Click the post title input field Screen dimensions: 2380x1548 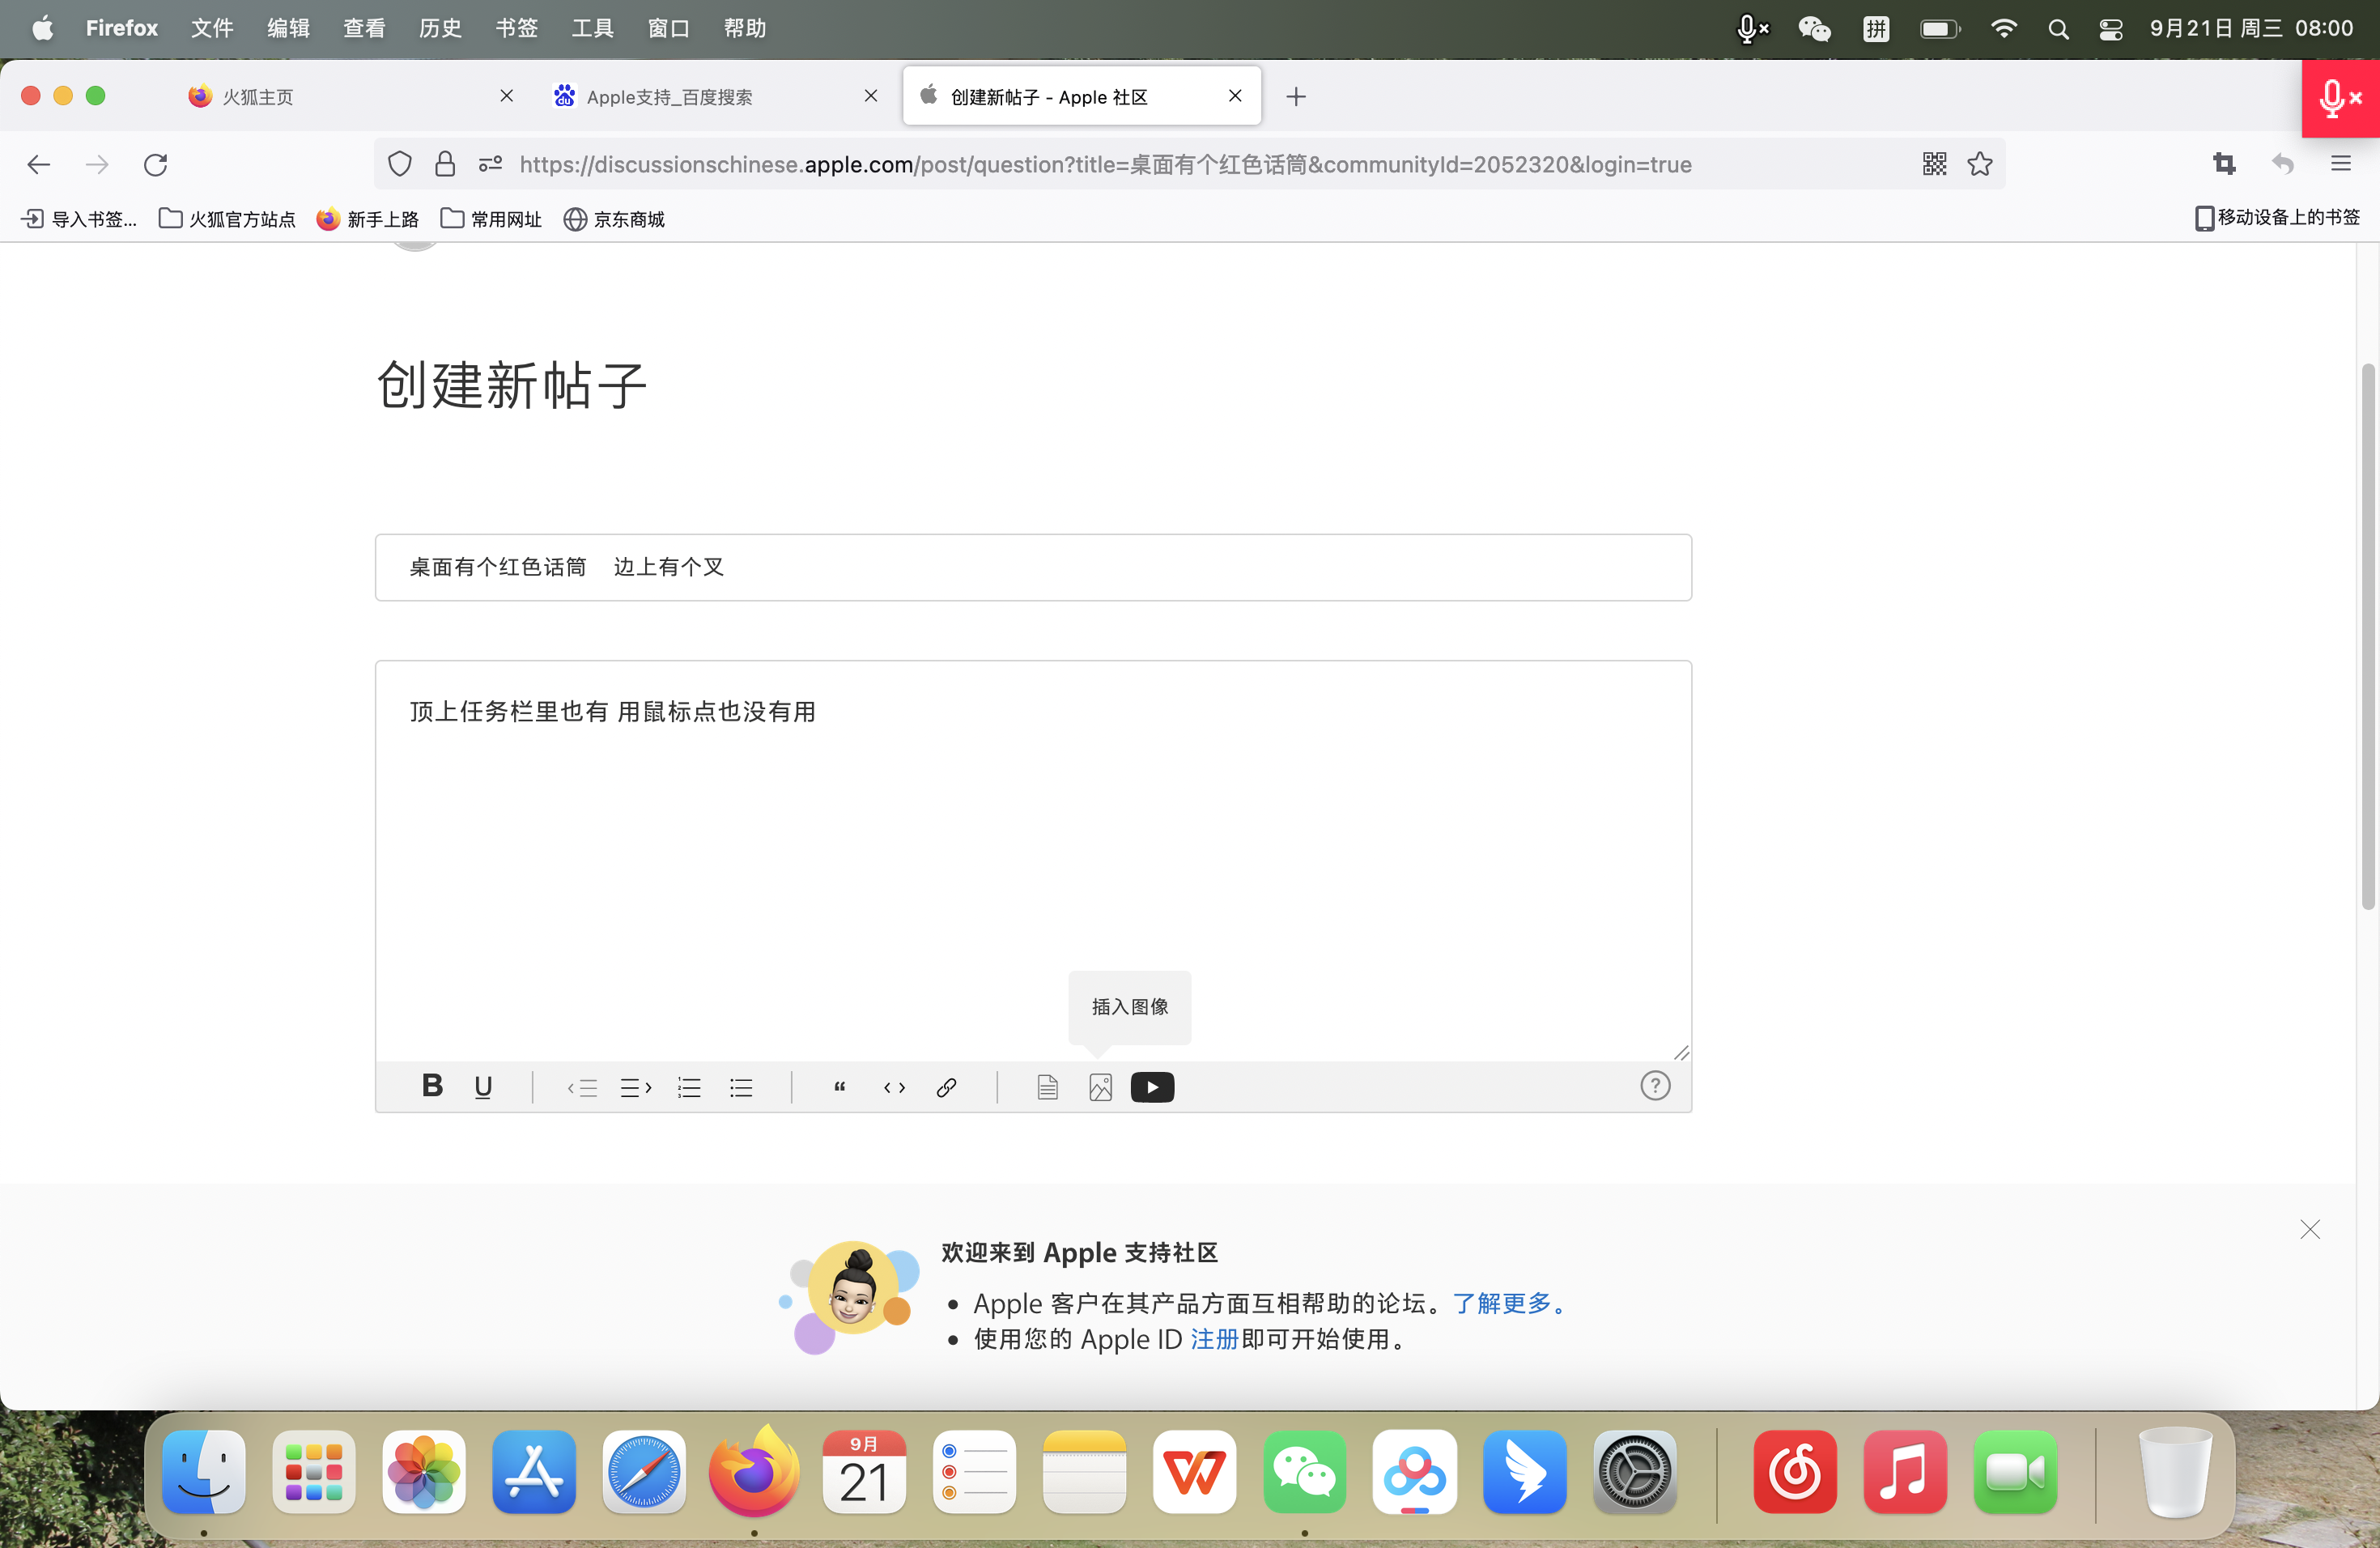pos(1033,567)
